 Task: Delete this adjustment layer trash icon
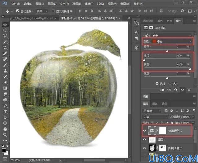click(x=189, y=90)
